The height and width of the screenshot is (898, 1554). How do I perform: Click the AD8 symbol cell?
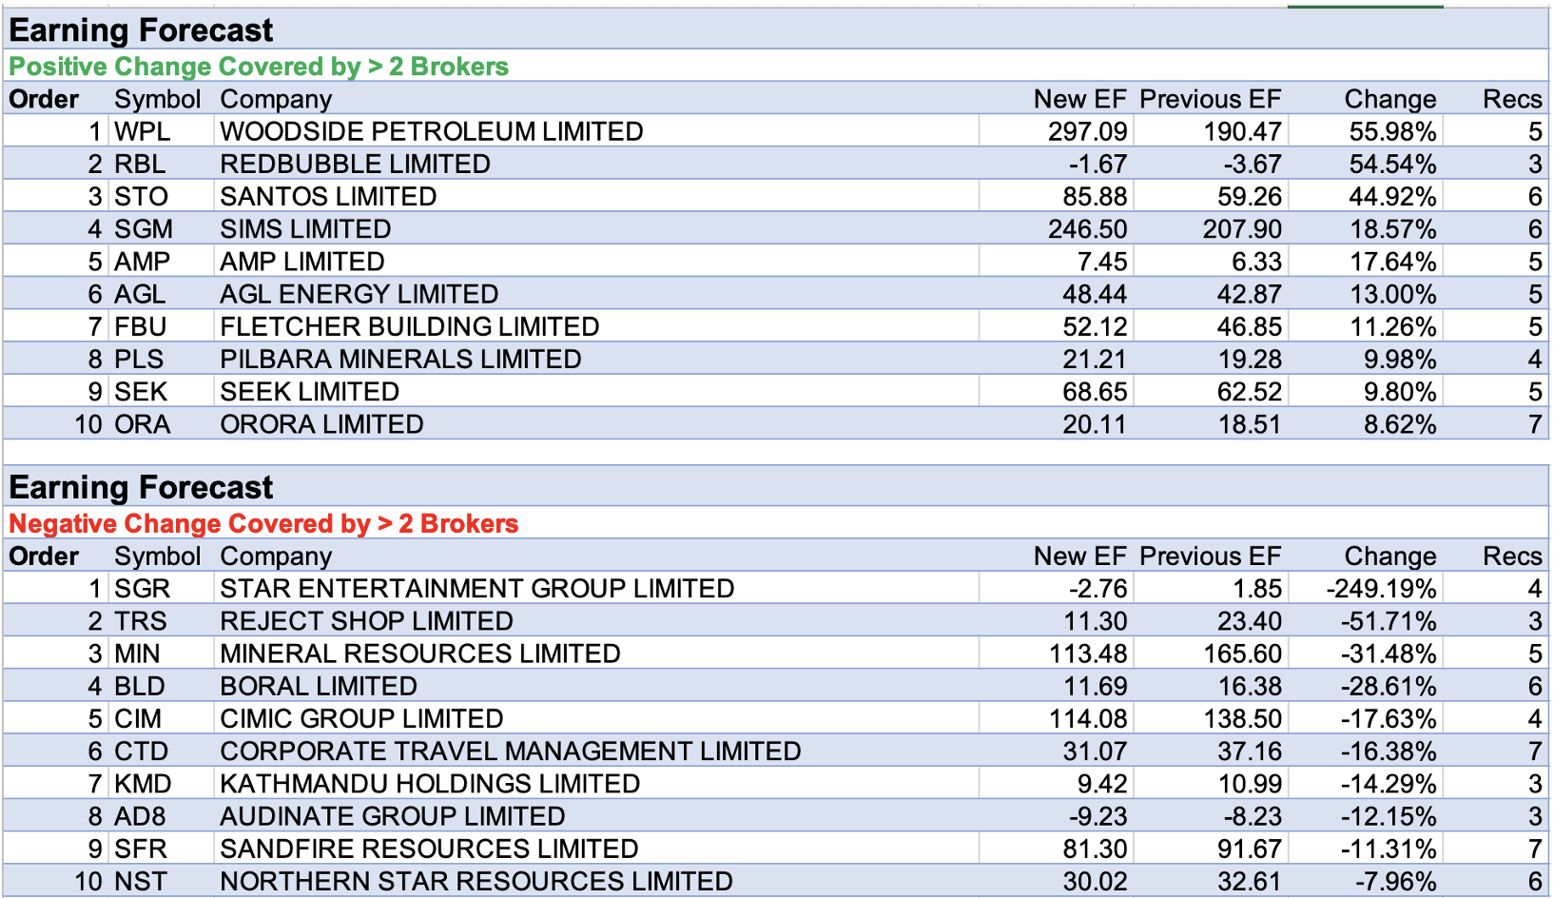141,816
